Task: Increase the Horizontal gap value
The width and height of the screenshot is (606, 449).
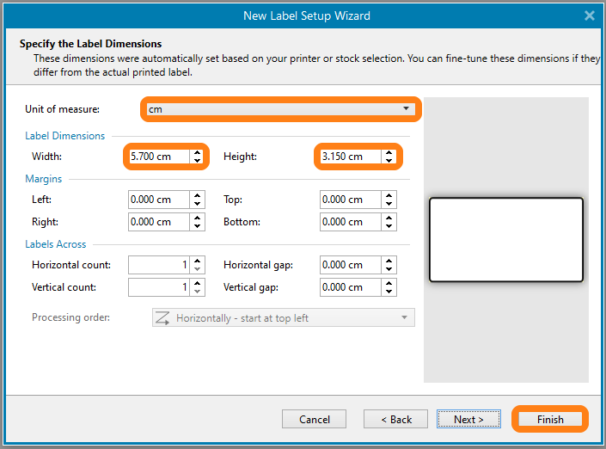Action: click(389, 261)
